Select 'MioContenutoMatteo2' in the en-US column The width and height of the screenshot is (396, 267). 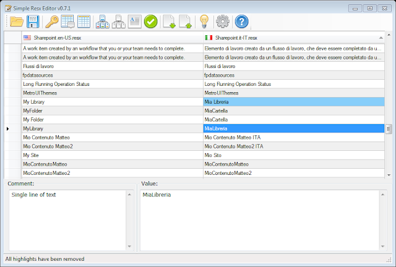[x=112, y=173]
